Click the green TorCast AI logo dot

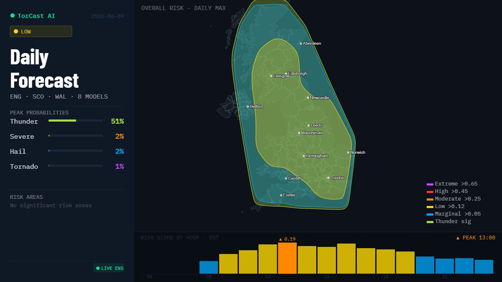click(13, 16)
